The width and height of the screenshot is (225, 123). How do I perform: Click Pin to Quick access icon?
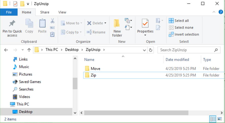[x=12, y=24]
